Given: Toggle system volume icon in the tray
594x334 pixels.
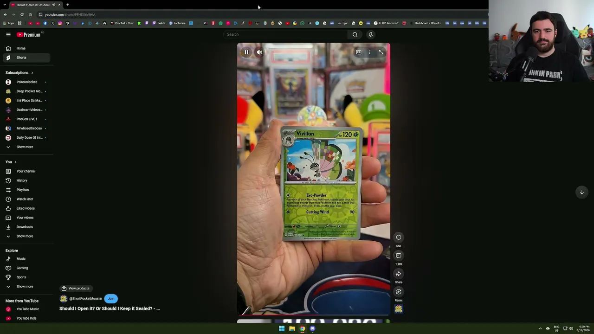Looking at the screenshot, I should point(571,328).
